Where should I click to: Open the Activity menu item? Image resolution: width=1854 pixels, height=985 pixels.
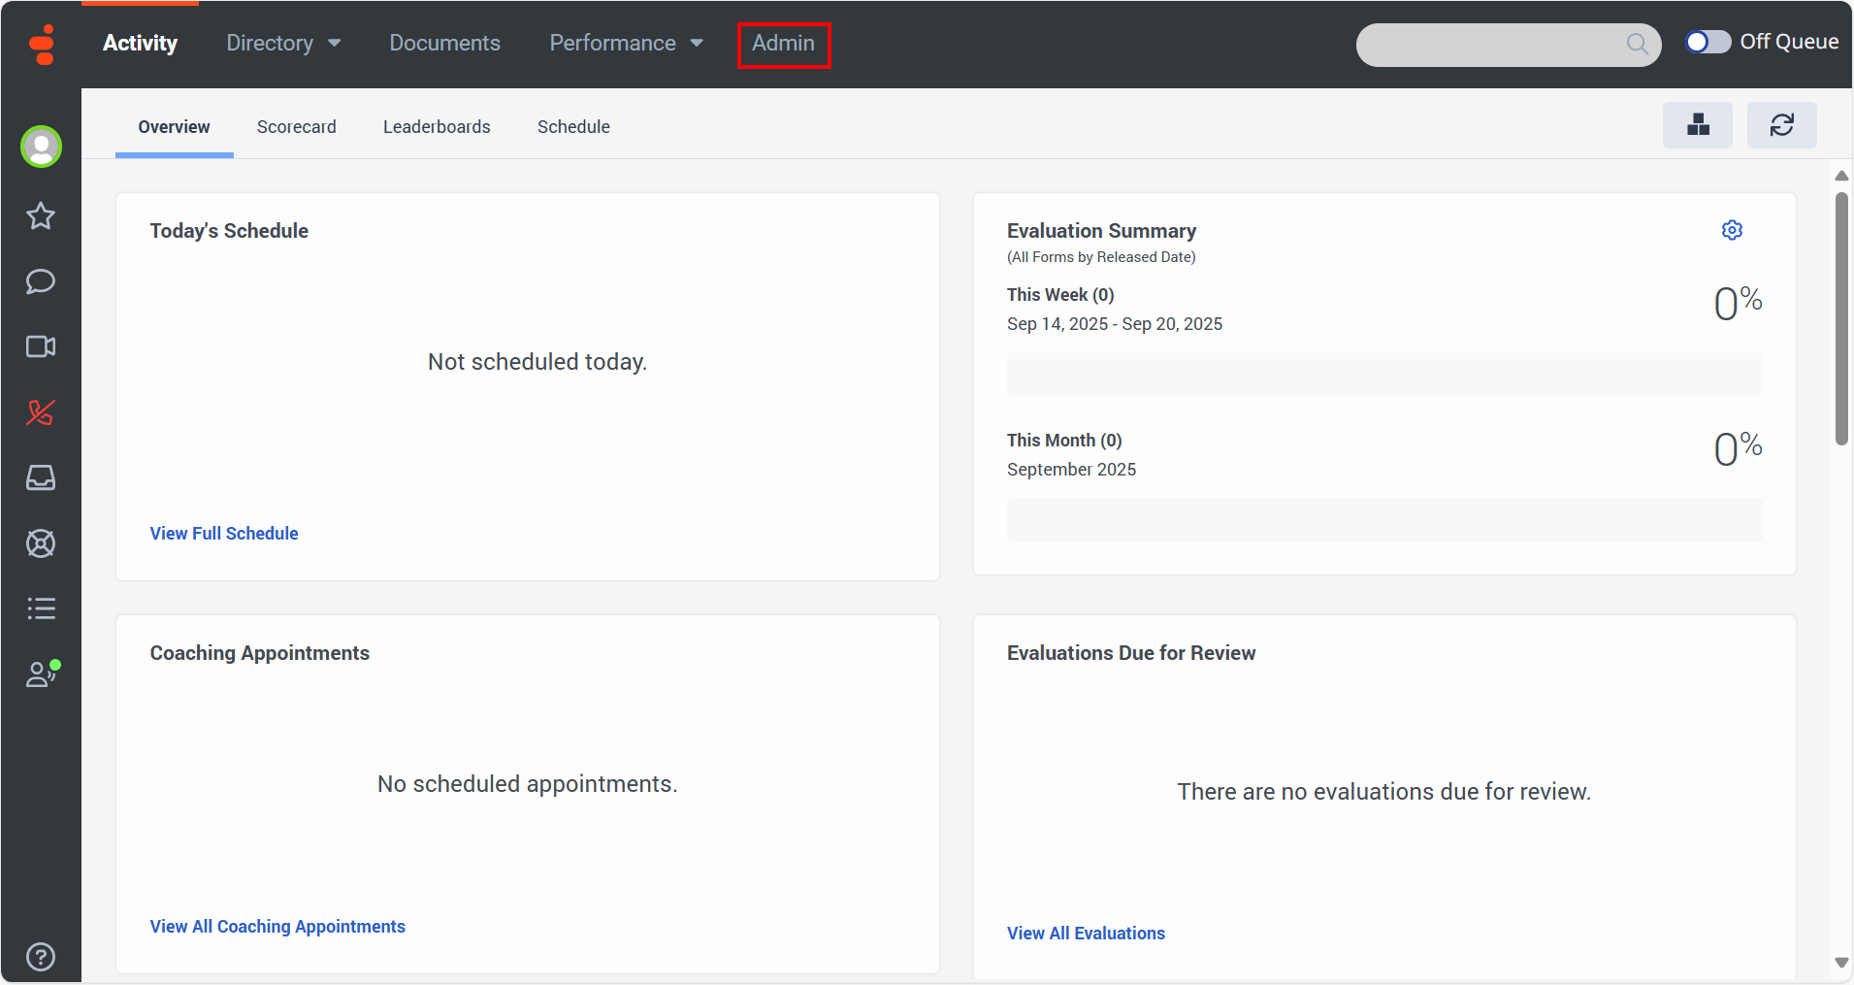point(141,43)
